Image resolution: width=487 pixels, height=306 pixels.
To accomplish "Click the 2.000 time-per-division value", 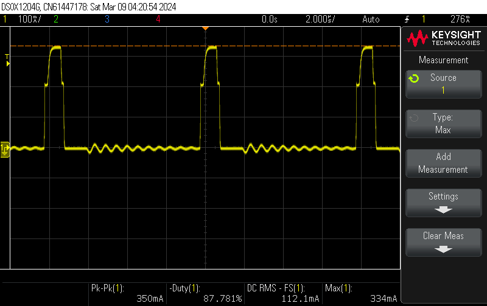I will [320, 19].
